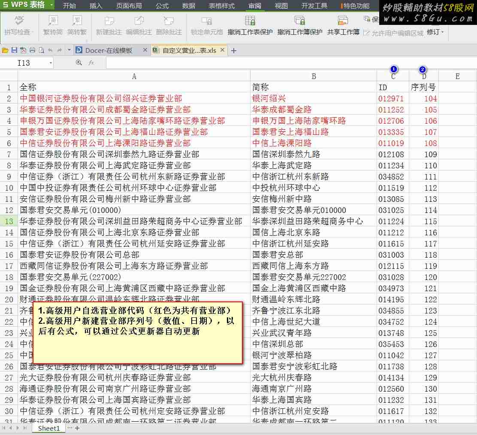Close the Docer-在线模板 tab

point(145,50)
